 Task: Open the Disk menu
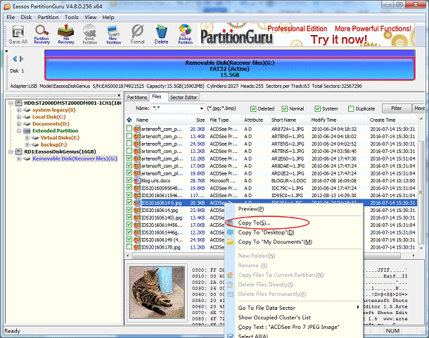pyautogui.click(x=26, y=18)
